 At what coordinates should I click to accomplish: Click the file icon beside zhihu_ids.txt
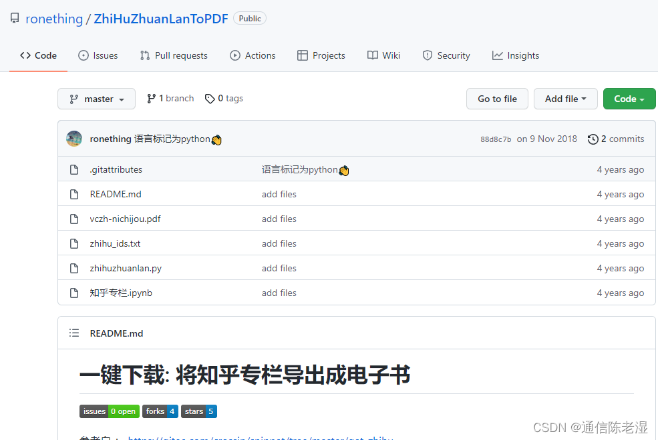click(x=74, y=243)
